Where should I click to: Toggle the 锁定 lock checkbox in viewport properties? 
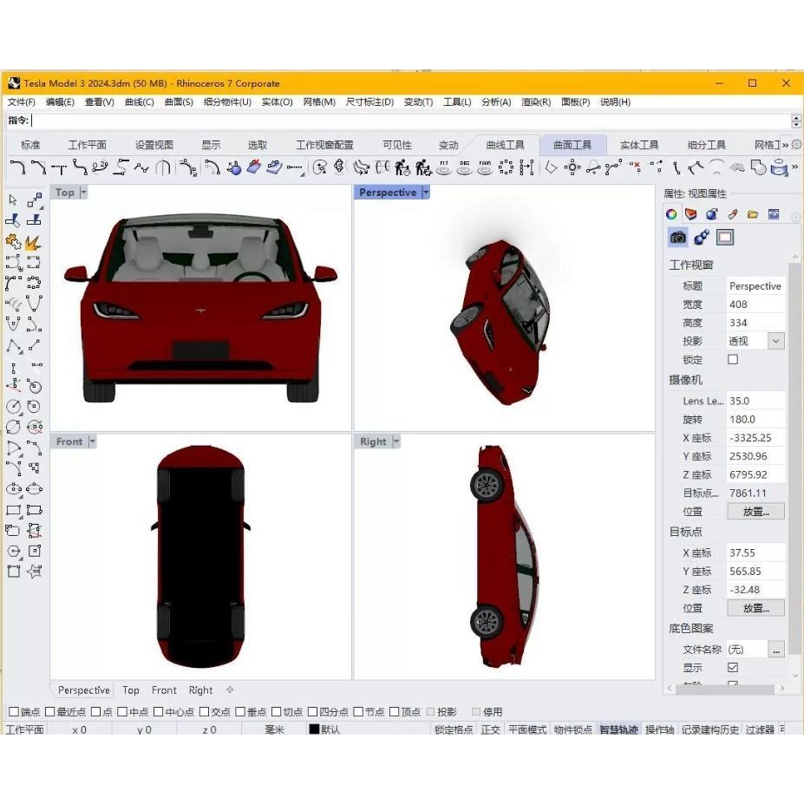[x=733, y=359]
